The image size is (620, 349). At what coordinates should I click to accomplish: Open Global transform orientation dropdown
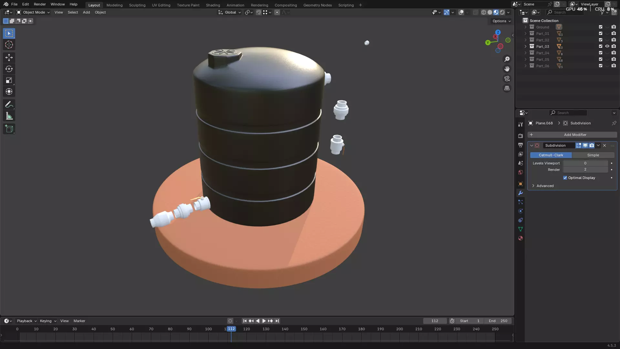pyautogui.click(x=230, y=12)
